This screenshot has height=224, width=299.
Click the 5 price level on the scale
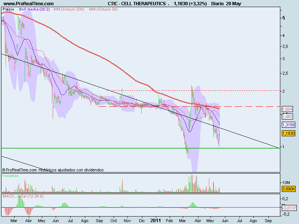(284, 18)
